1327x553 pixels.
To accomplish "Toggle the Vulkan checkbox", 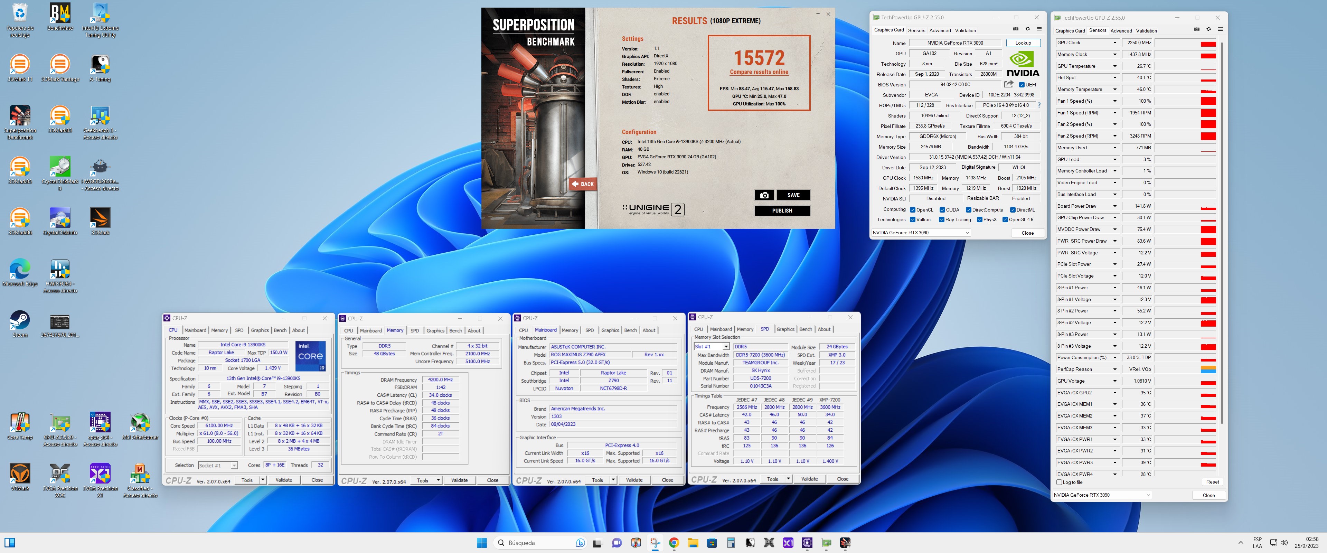I will tap(912, 219).
